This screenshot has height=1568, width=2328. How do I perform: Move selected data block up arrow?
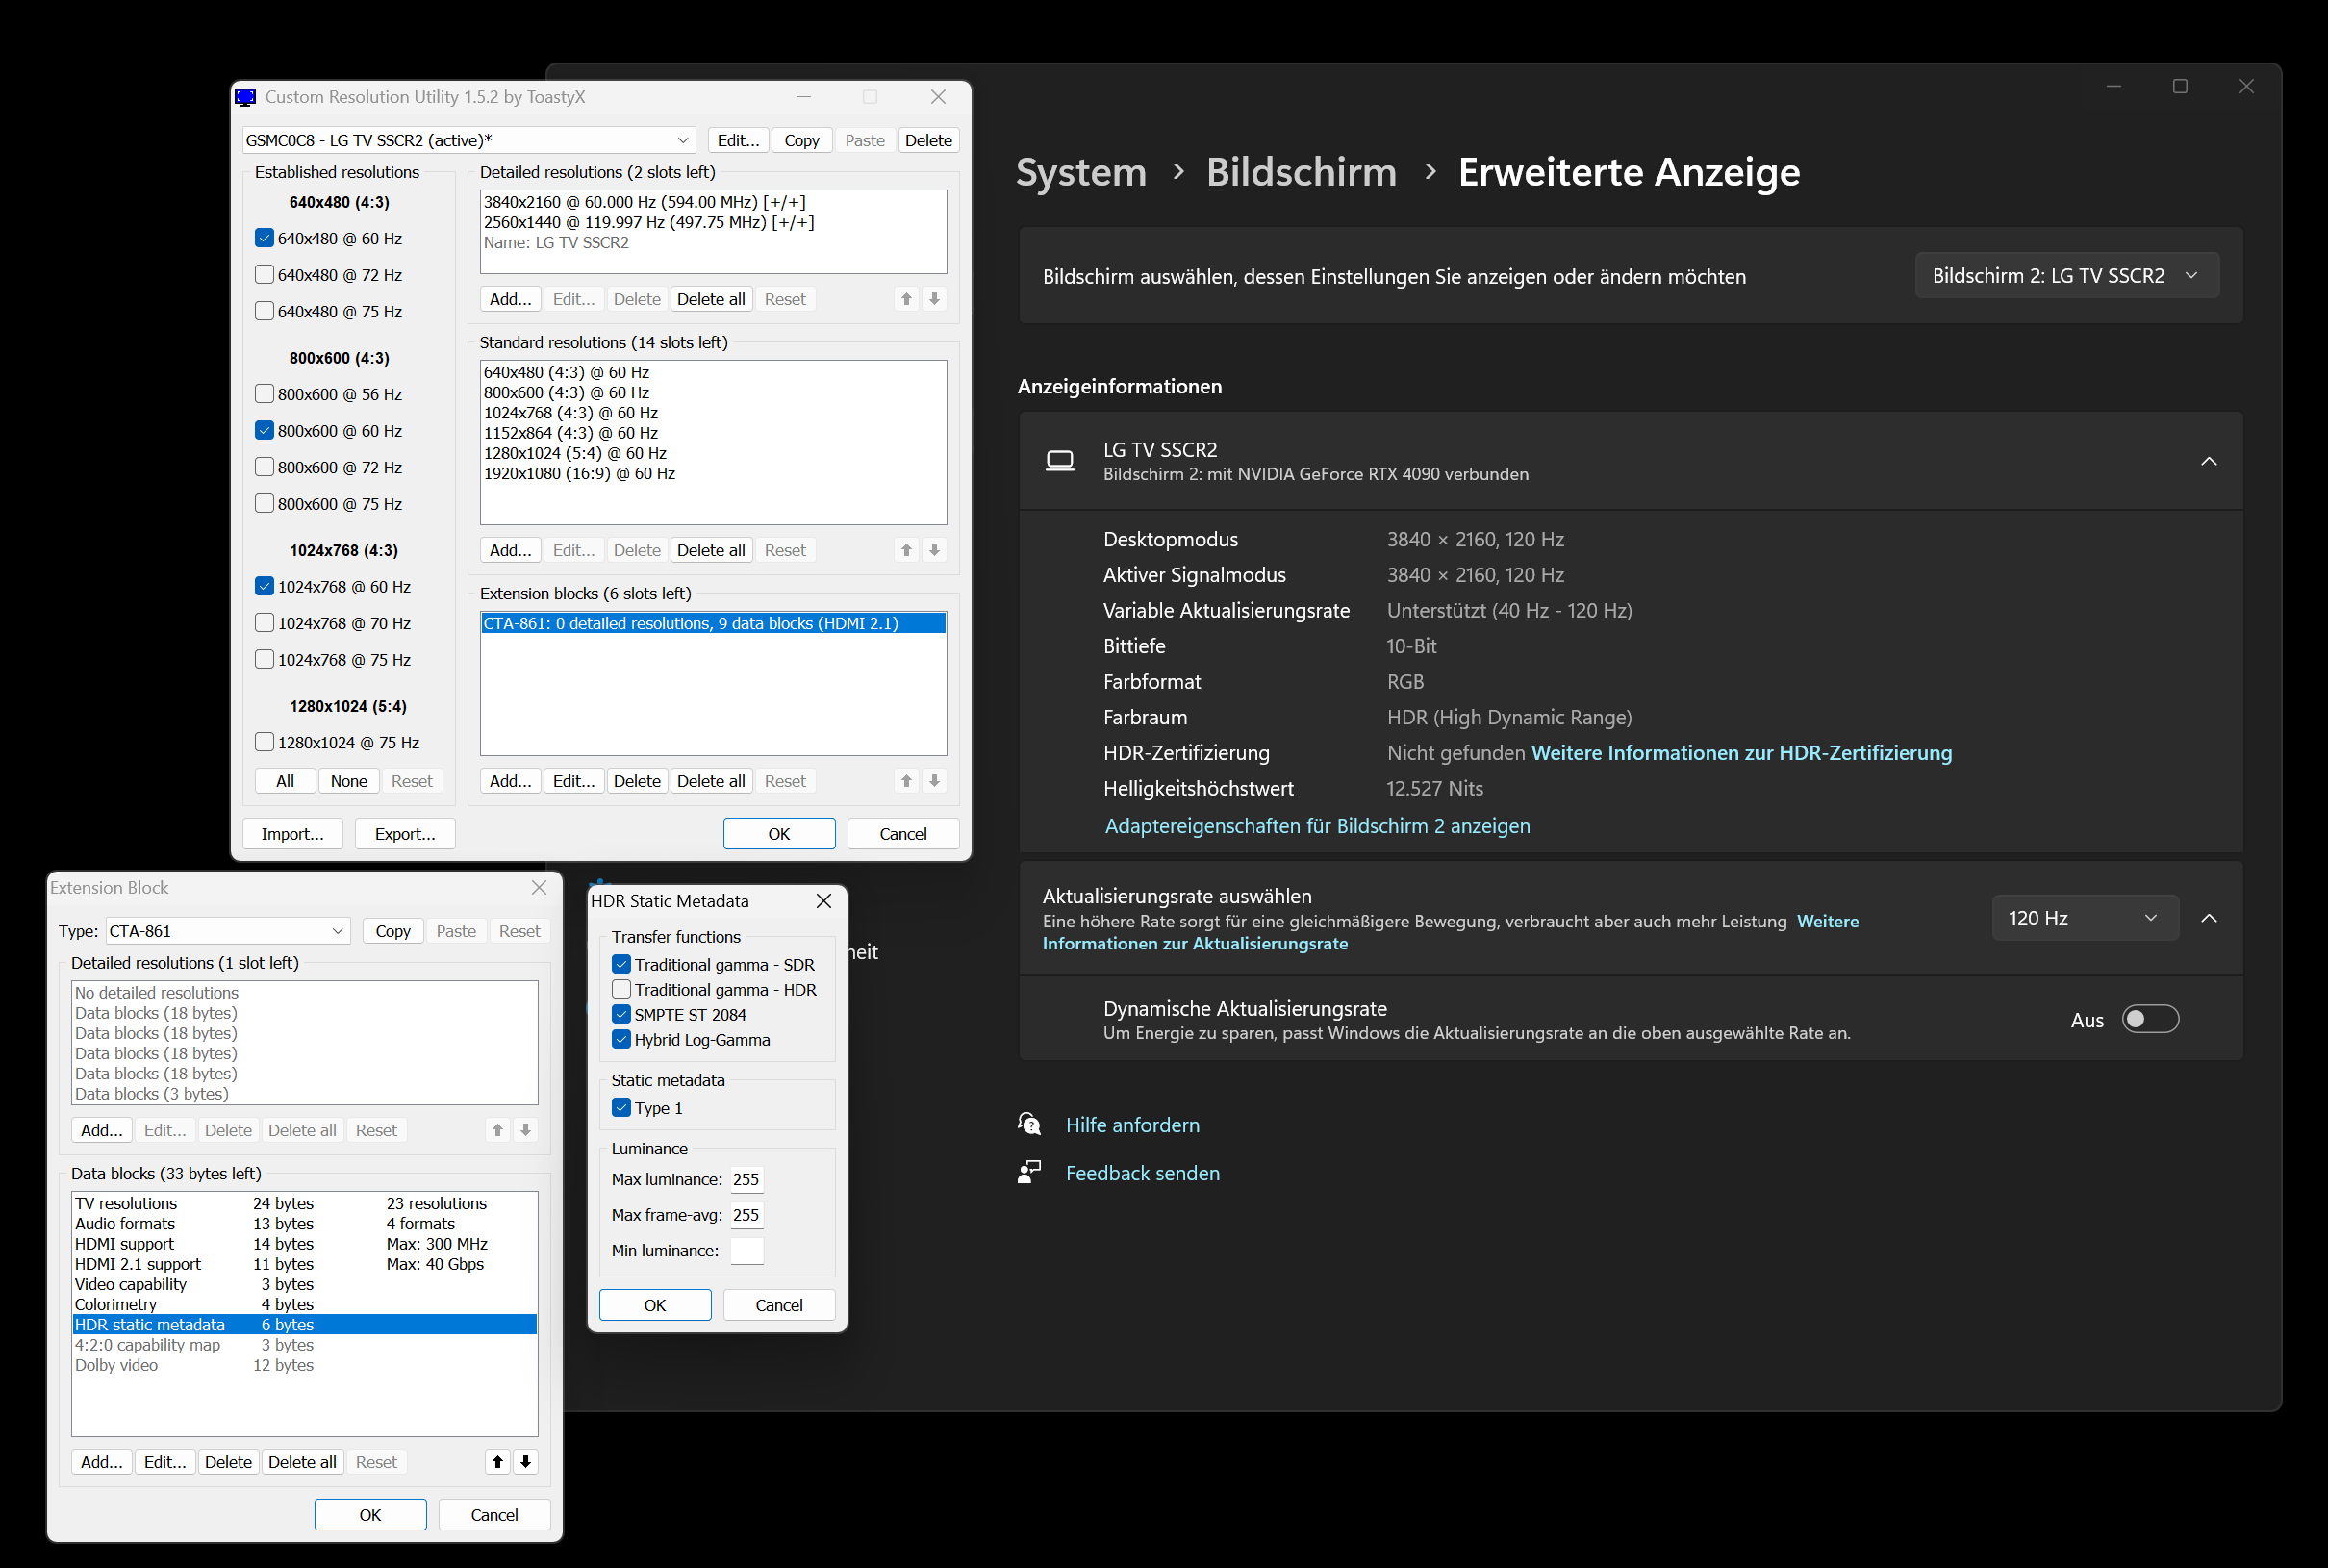click(497, 1461)
